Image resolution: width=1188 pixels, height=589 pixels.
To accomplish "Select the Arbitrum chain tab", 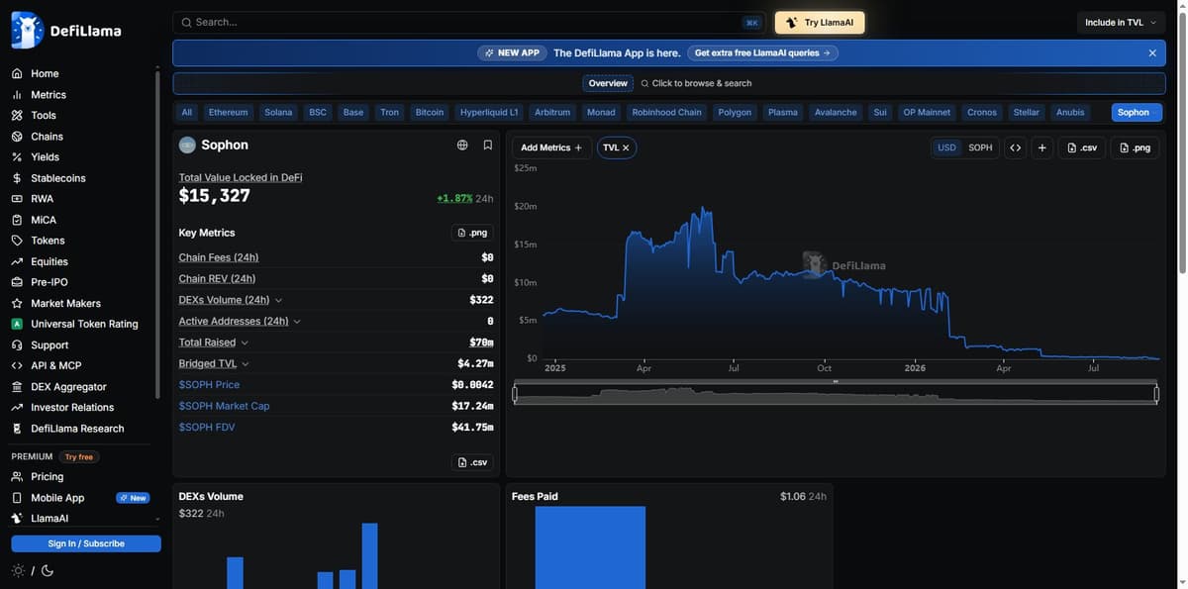I will [x=552, y=112].
